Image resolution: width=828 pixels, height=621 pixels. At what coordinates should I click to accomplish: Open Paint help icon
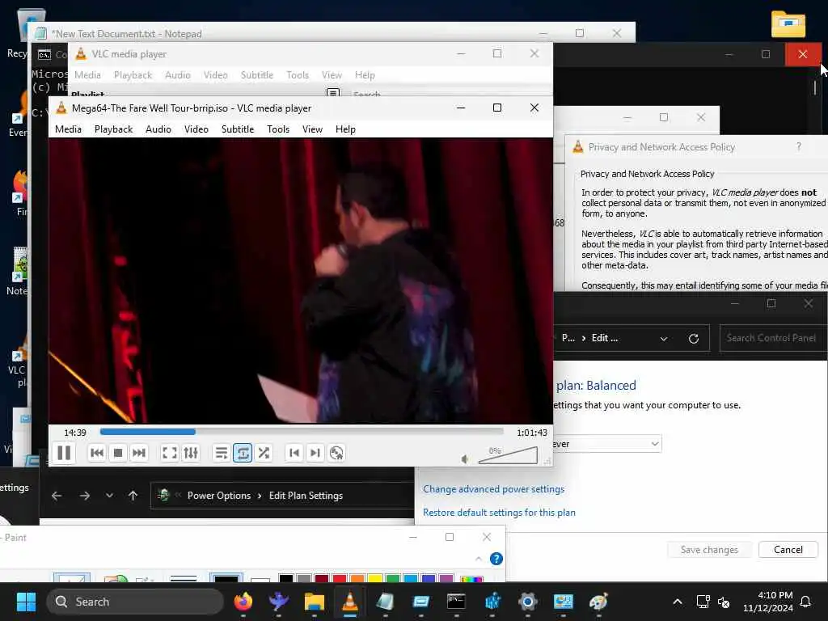click(x=496, y=559)
